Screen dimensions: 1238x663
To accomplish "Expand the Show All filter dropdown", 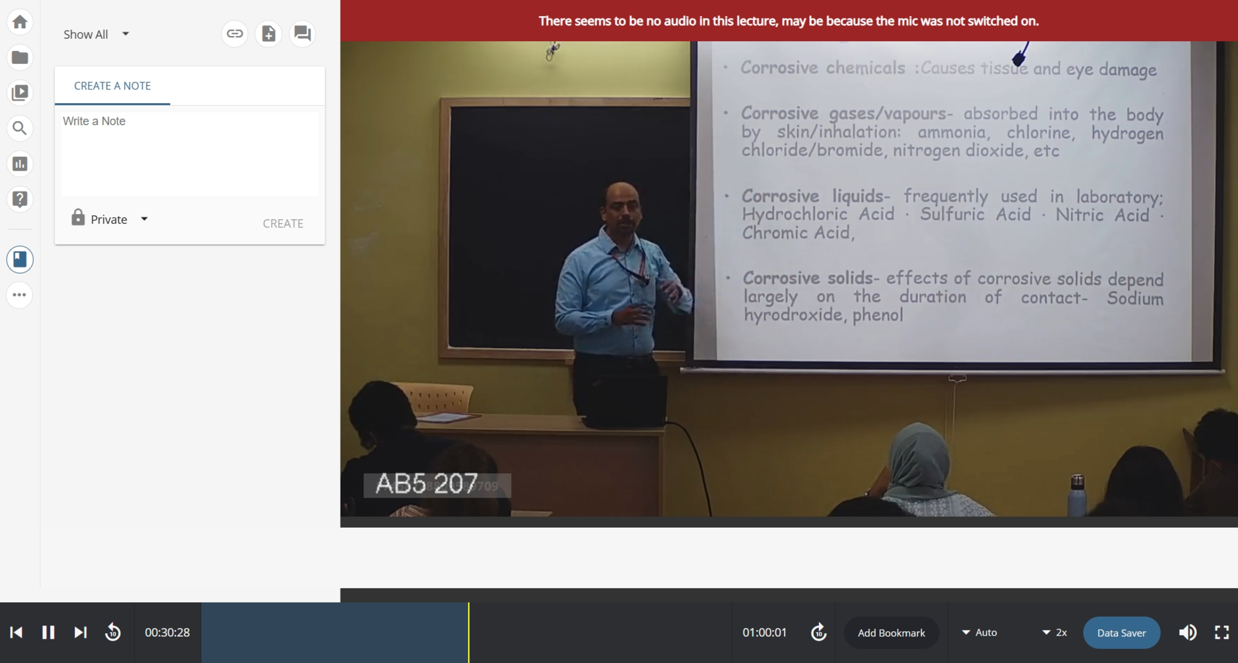I will [x=96, y=35].
